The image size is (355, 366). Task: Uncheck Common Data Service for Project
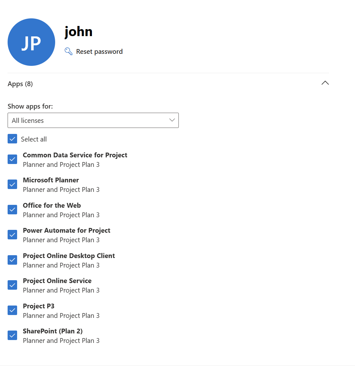(x=12, y=159)
